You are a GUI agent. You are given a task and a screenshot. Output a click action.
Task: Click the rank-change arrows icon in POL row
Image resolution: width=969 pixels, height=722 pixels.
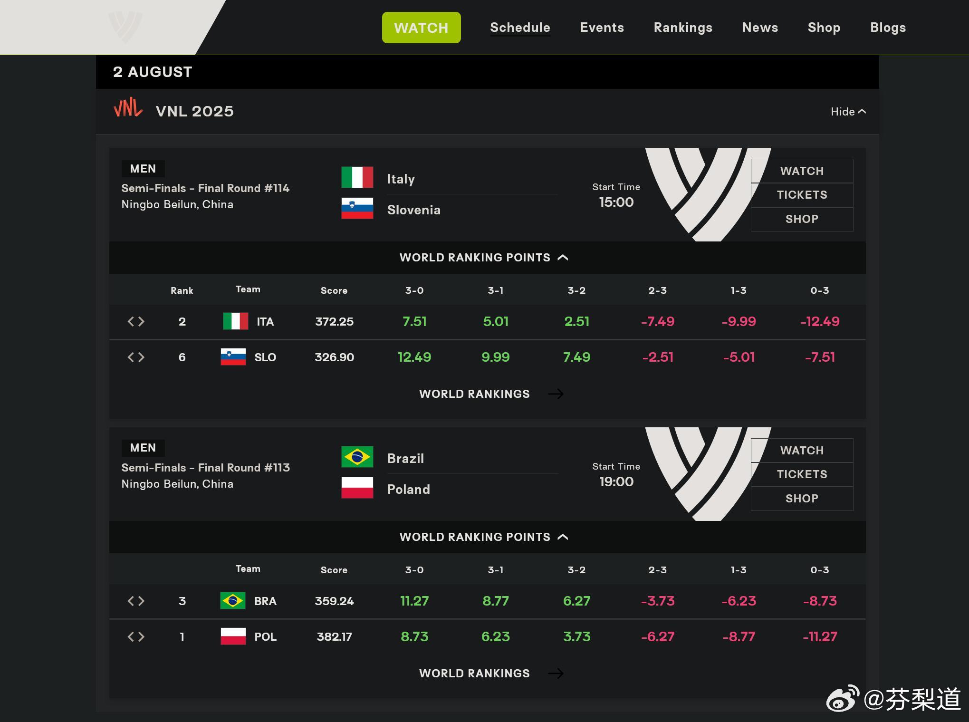pos(136,636)
